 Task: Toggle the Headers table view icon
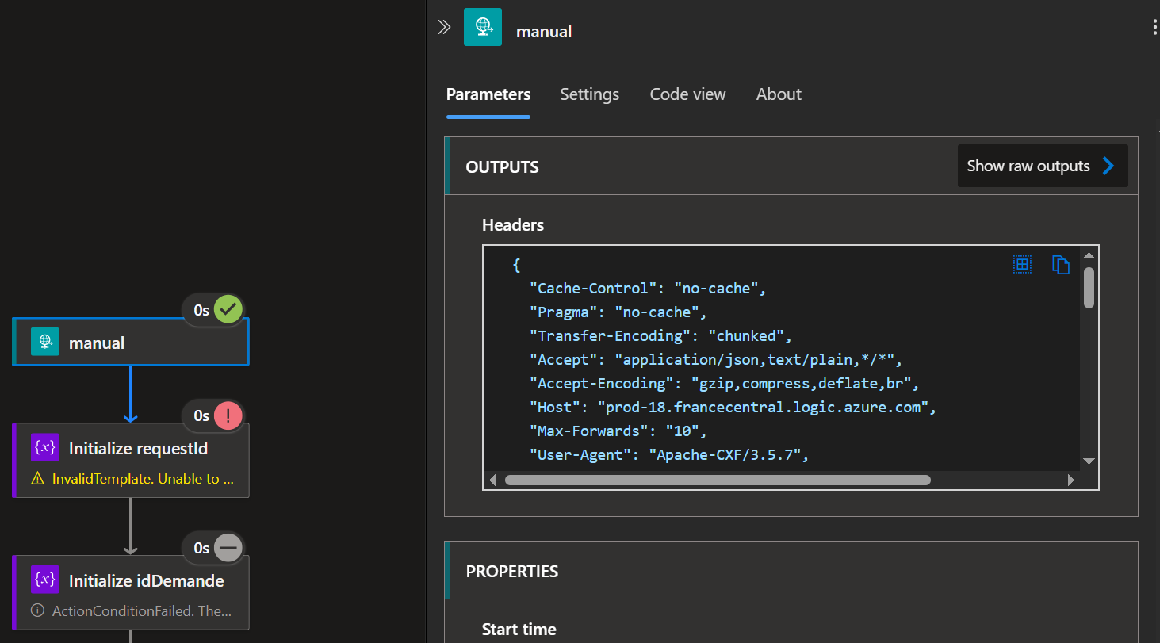(x=1022, y=265)
